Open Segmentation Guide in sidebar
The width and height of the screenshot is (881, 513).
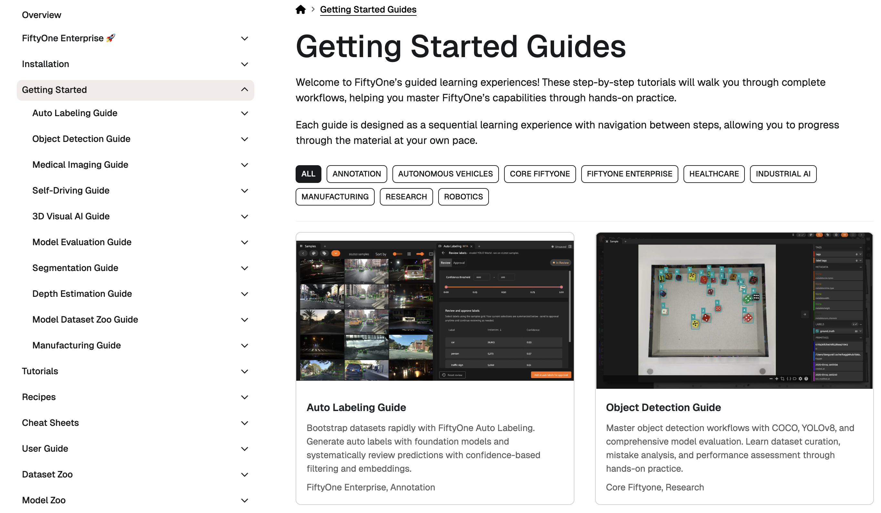(x=75, y=268)
